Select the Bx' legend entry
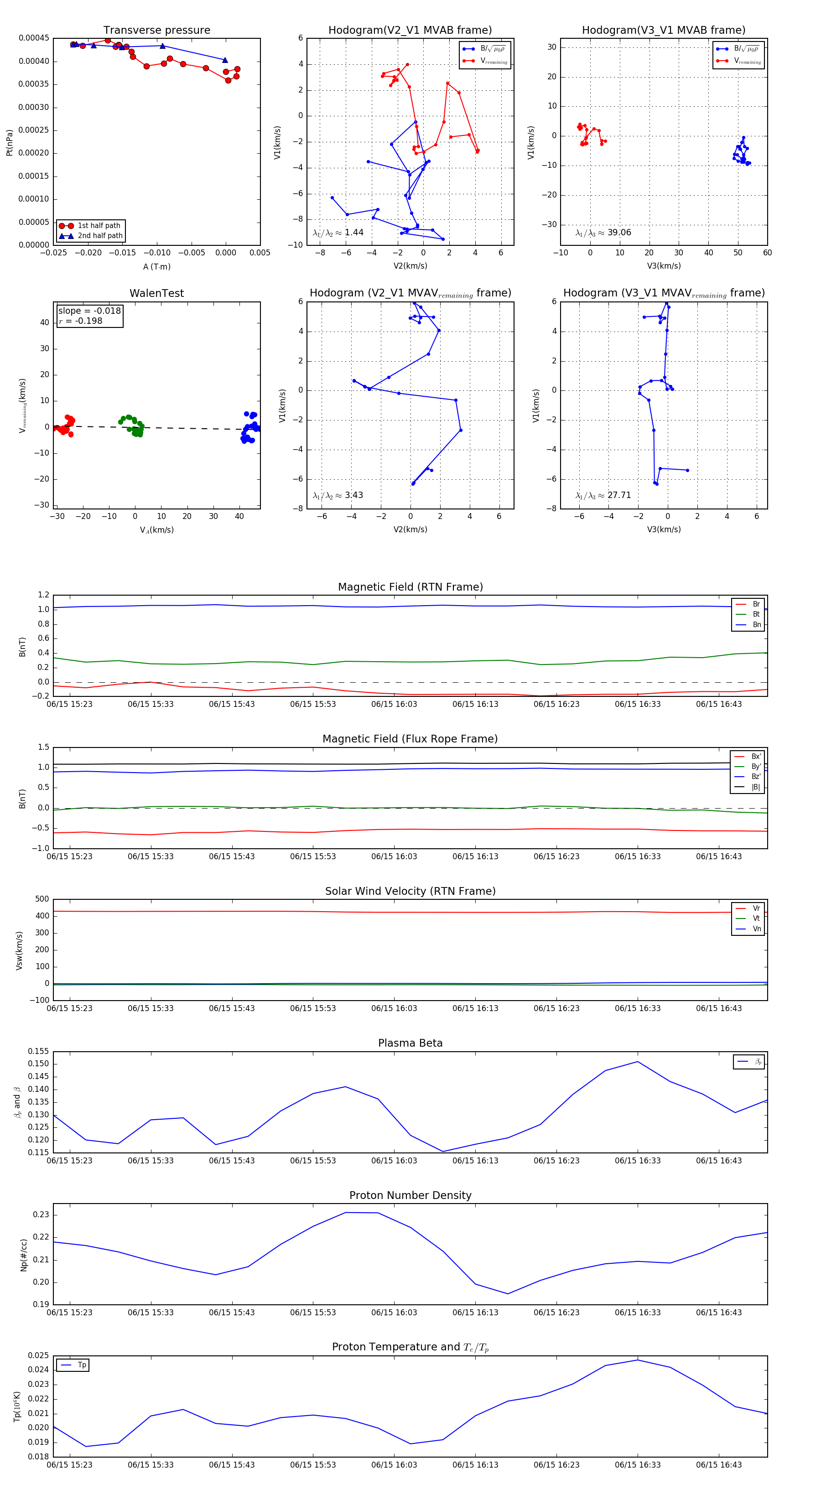Screen dimensions: 821x1505 [748, 757]
